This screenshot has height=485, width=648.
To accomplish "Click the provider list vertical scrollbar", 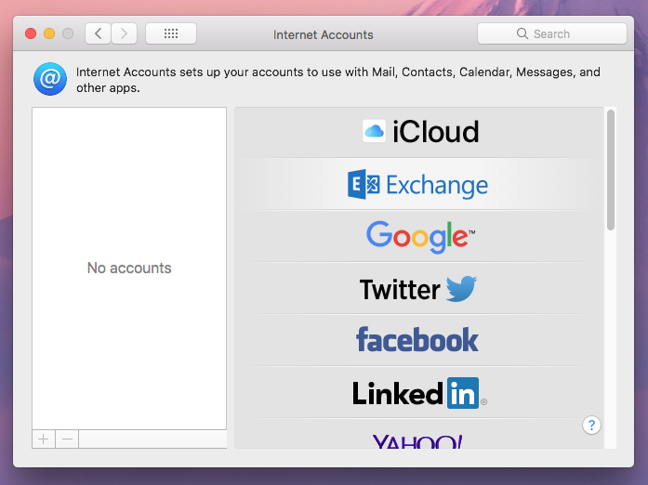I will pyautogui.click(x=611, y=169).
